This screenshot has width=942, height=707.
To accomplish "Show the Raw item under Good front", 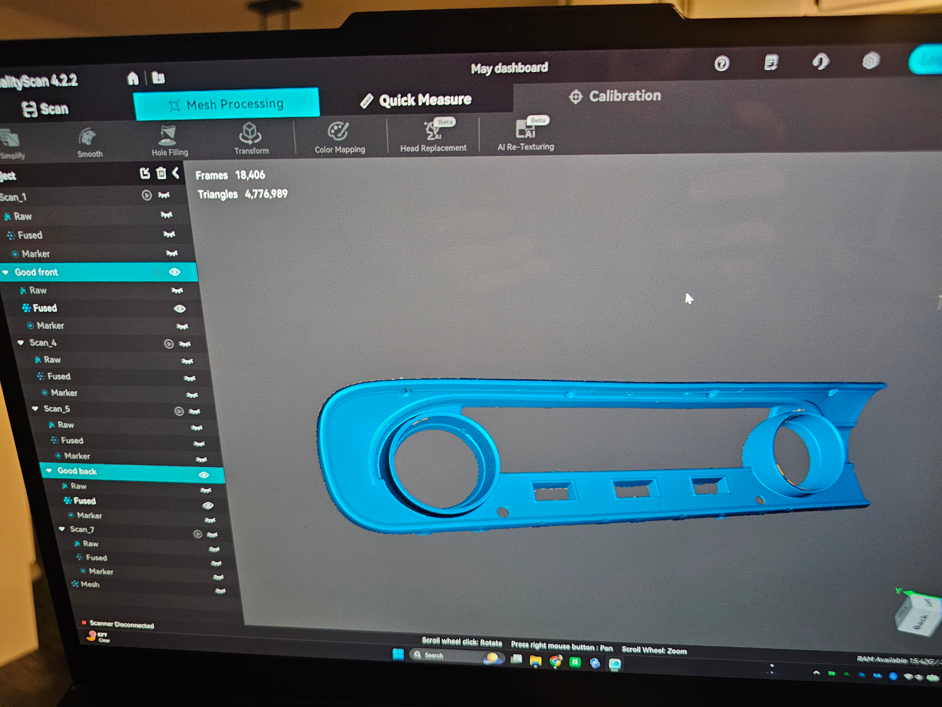I will [177, 291].
